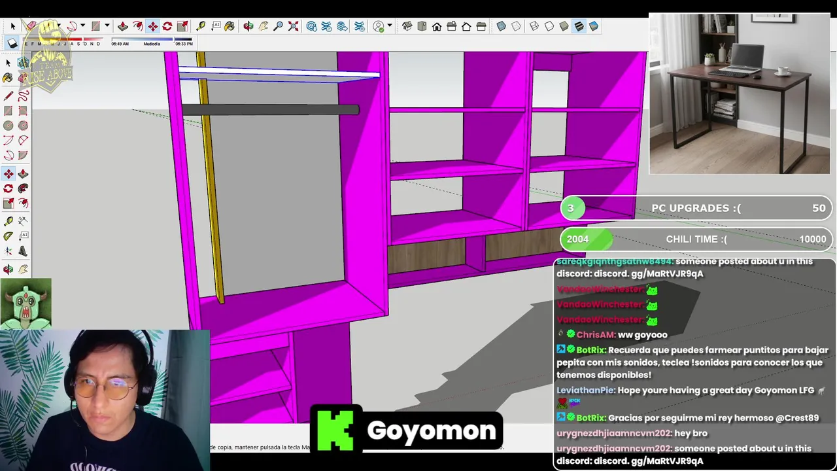
Task: Select the Text label tool in top toolbar
Action: point(216,26)
